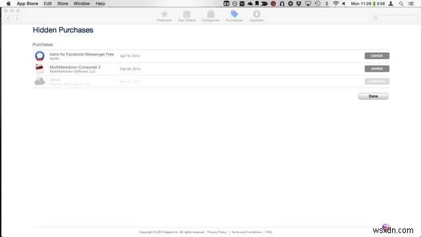Open the Categories section
The height and width of the screenshot is (237, 421).
(210, 16)
